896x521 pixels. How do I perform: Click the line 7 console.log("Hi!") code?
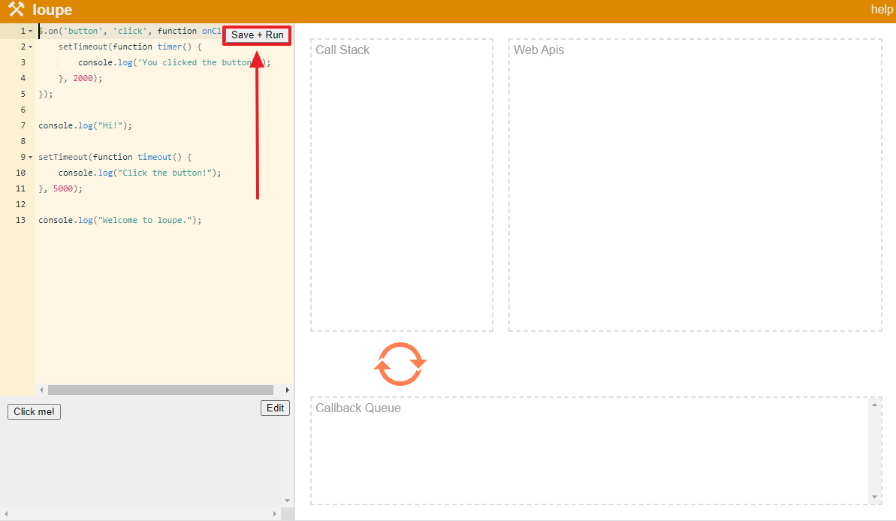85,125
